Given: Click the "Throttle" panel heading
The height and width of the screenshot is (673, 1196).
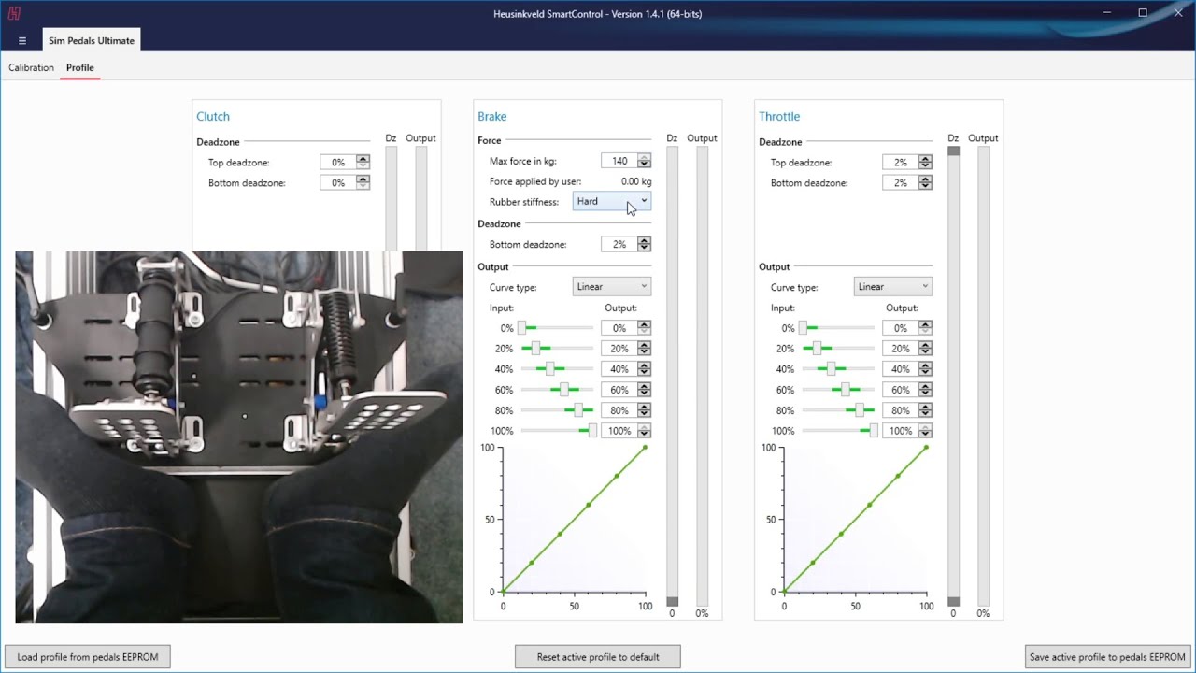Looking at the screenshot, I should 779,117.
